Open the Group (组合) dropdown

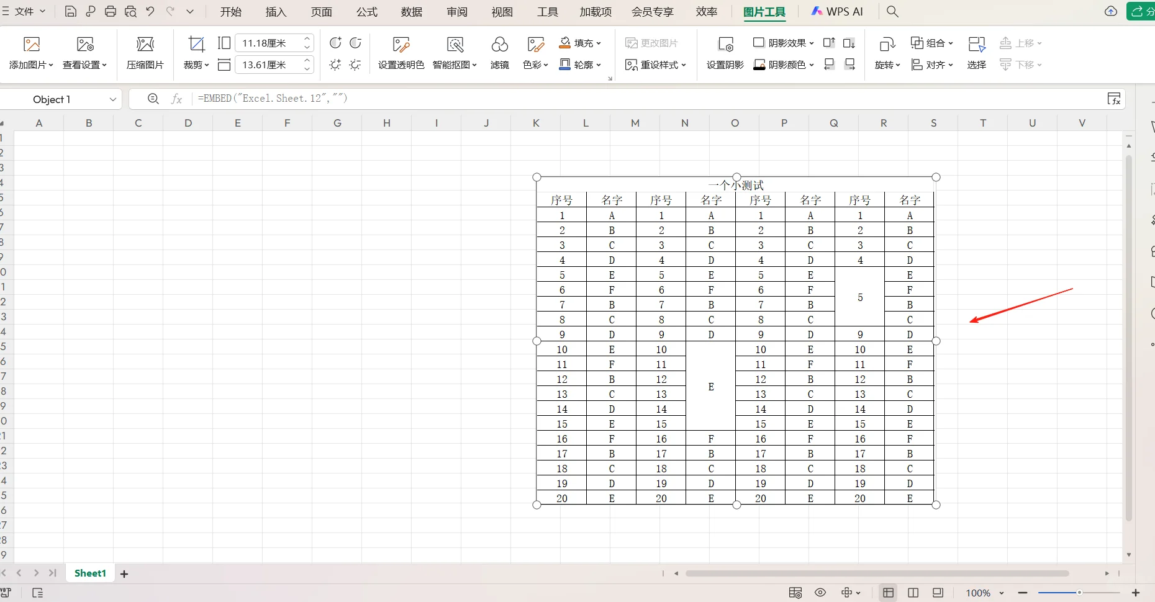click(x=931, y=43)
